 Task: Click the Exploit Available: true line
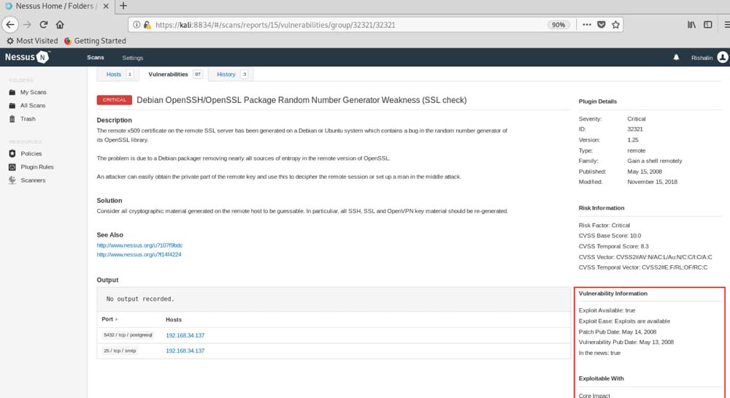tap(607, 310)
